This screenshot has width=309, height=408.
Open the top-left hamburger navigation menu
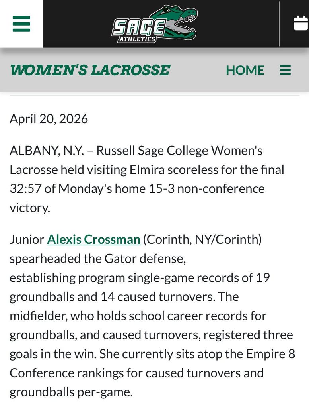(x=21, y=24)
